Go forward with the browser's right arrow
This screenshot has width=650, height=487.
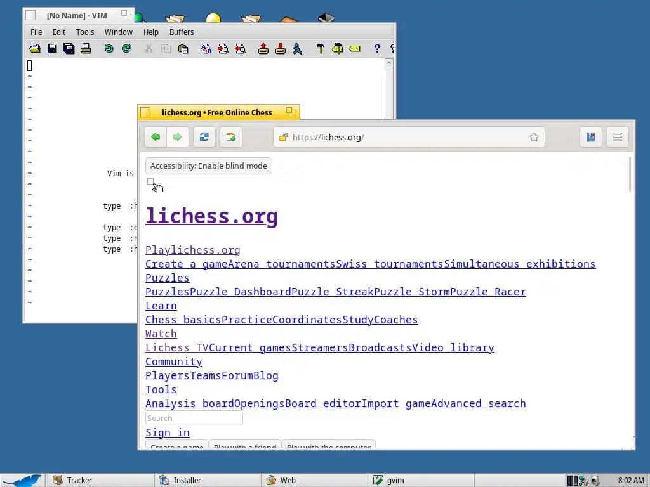178,137
